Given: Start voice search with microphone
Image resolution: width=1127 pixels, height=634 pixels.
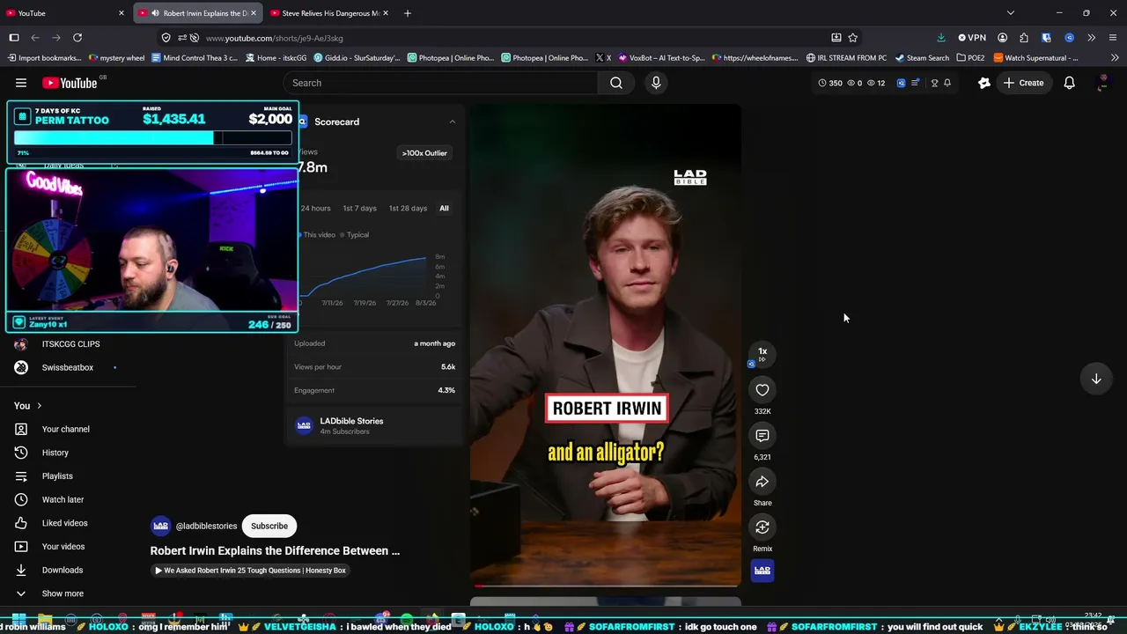Looking at the screenshot, I should tap(656, 83).
